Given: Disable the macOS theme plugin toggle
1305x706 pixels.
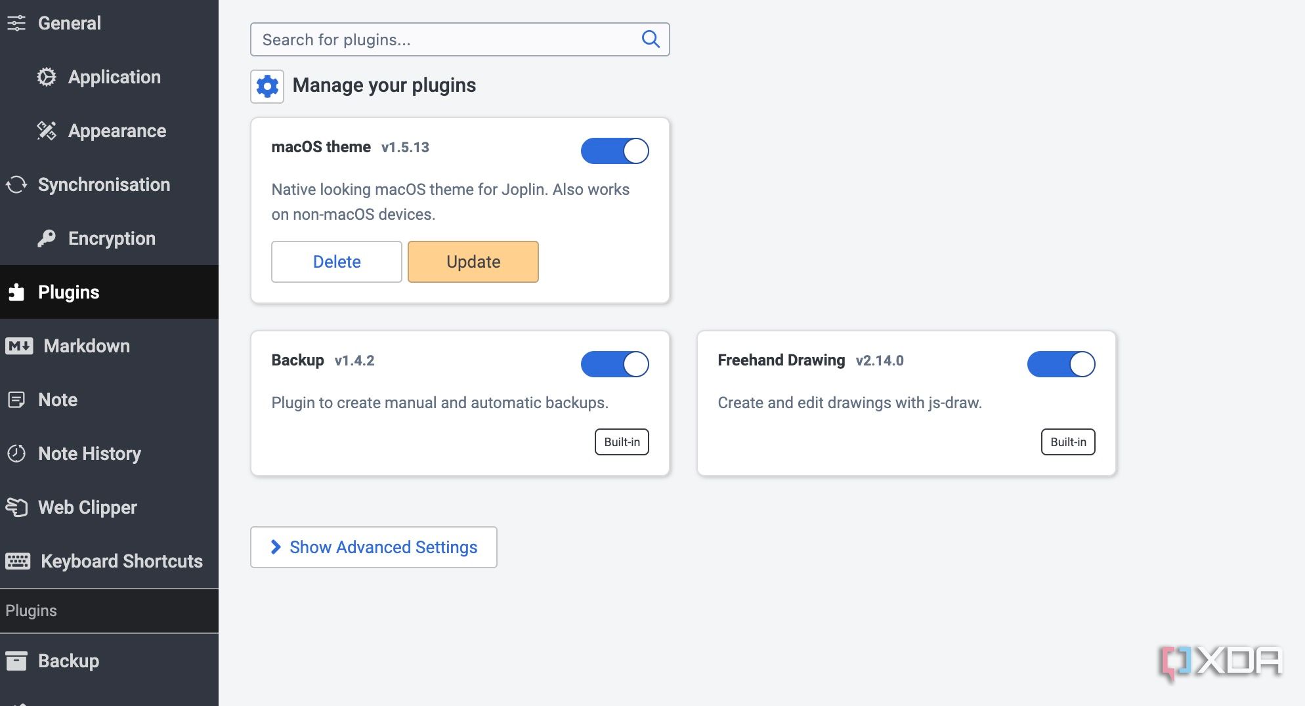Looking at the screenshot, I should pos(615,151).
